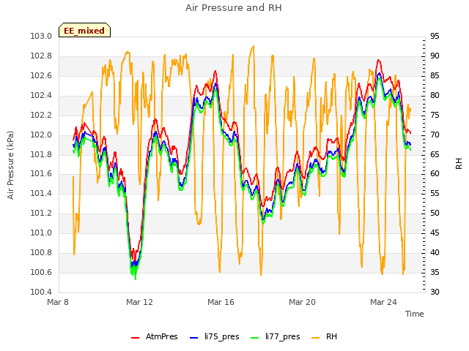The height and width of the screenshot is (351, 469).
Task: Click the 40 RH axis value
Action: pyautogui.click(x=435, y=252)
